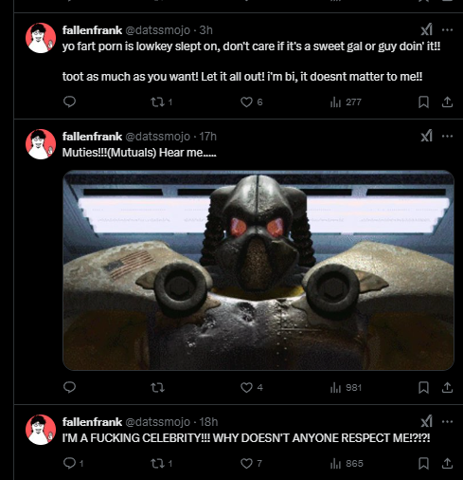Retweet the 3h post with 1 retweet
Screen dimensions: 463x480
point(161,102)
